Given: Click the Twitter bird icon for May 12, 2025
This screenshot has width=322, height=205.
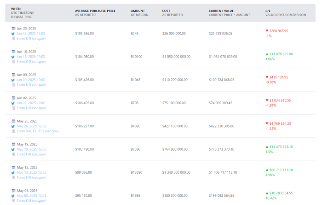Looking at the screenshot, I should click(13, 172).
